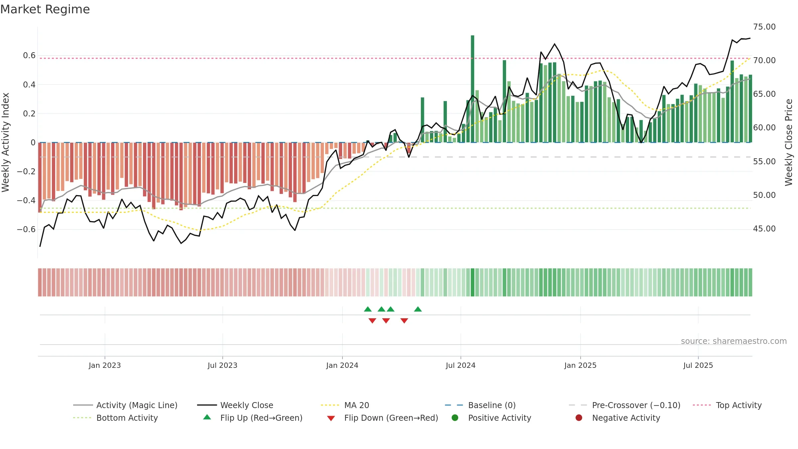
Task: Click the Jul 2025 x-axis label
Action: (x=698, y=365)
